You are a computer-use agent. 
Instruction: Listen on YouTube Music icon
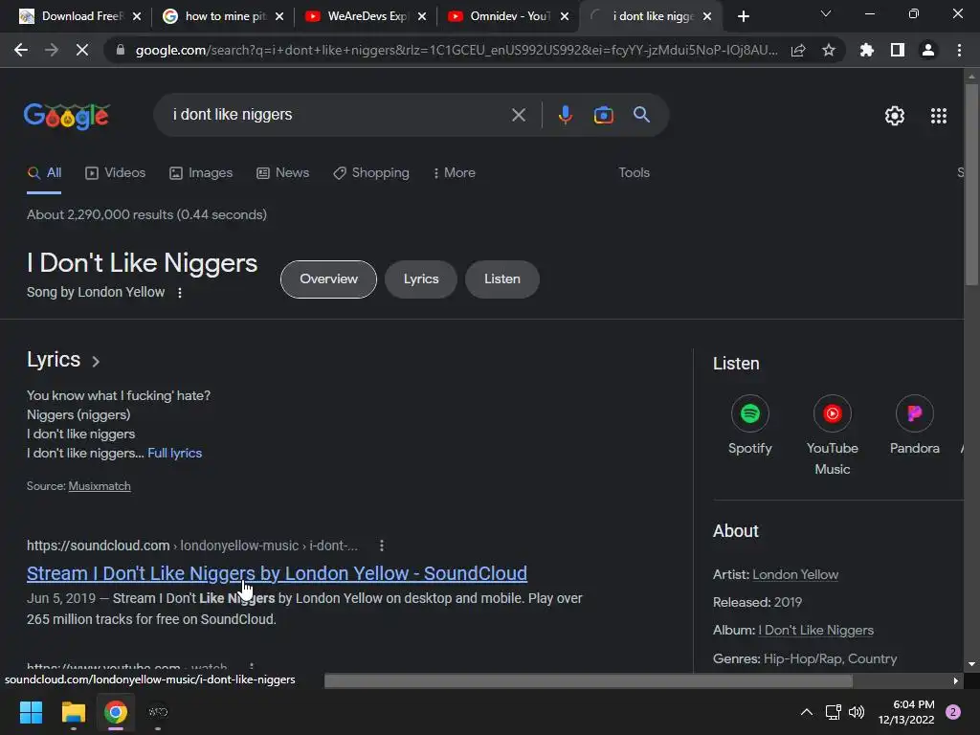(x=832, y=413)
